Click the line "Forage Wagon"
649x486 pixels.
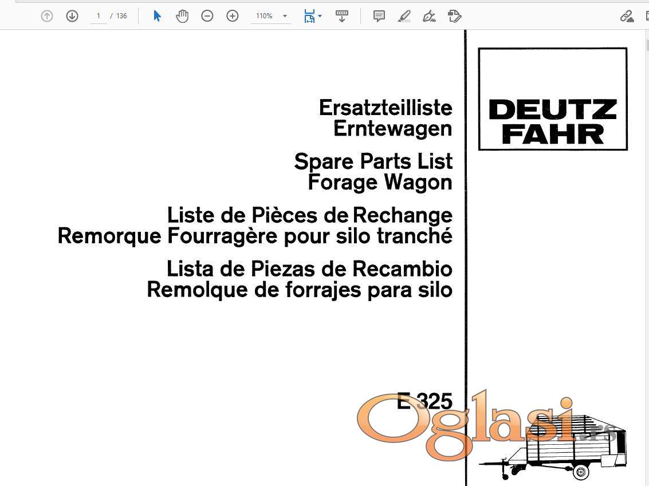(380, 183)
